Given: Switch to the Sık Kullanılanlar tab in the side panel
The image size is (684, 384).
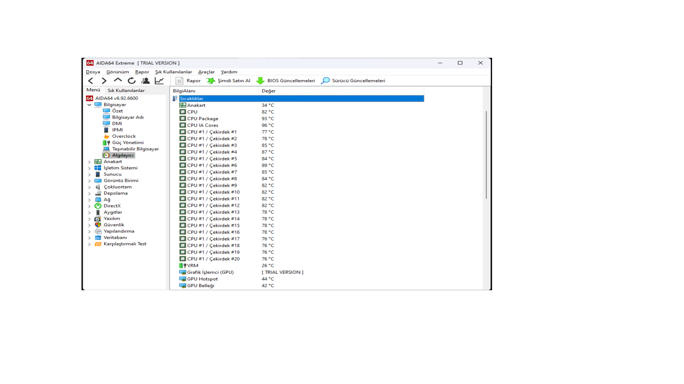Looking at the screenshot, I should [126, 90].
